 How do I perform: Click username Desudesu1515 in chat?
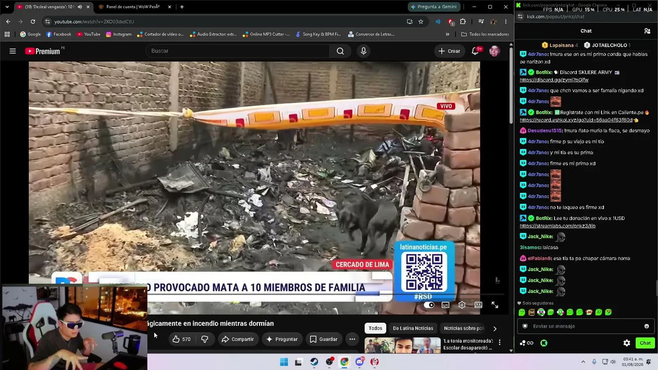point(544,131)
